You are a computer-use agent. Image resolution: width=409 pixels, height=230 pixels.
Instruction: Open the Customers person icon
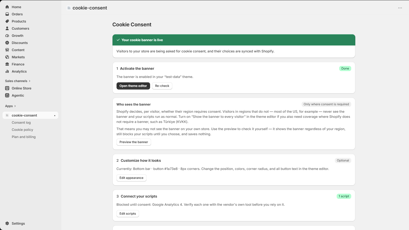coord(7,28)
